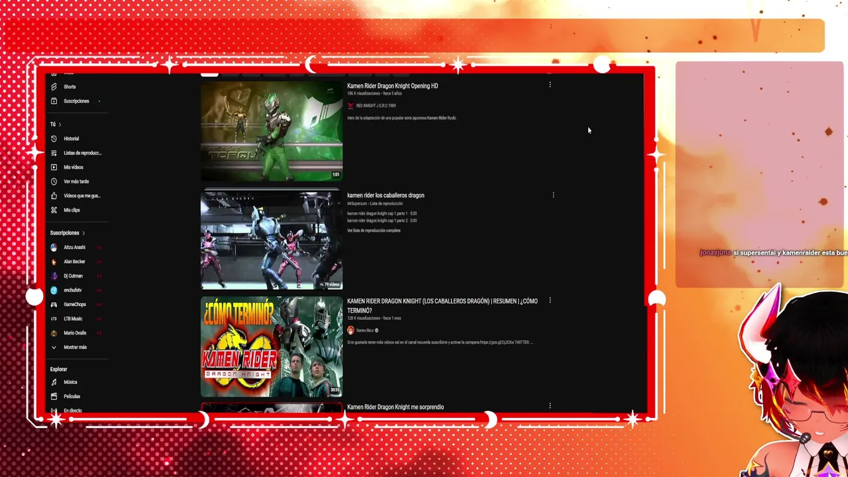Click jonasjuna chat username
The image size is (848, 477).
point(715,252)
